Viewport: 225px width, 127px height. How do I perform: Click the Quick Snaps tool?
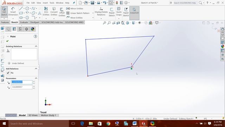[119, 11]
